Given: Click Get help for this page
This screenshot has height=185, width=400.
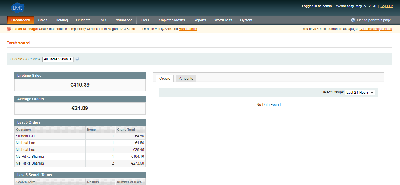Looking at the screenshot, I should tap(374, 20).
